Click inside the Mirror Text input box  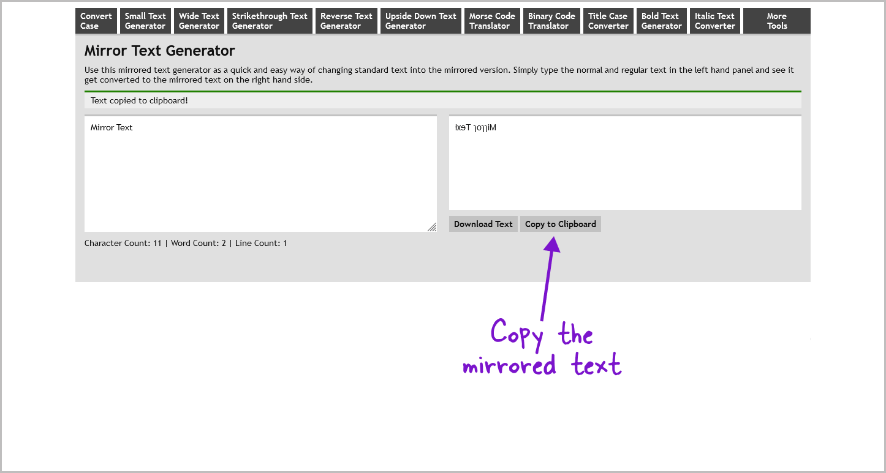(260, 173)
